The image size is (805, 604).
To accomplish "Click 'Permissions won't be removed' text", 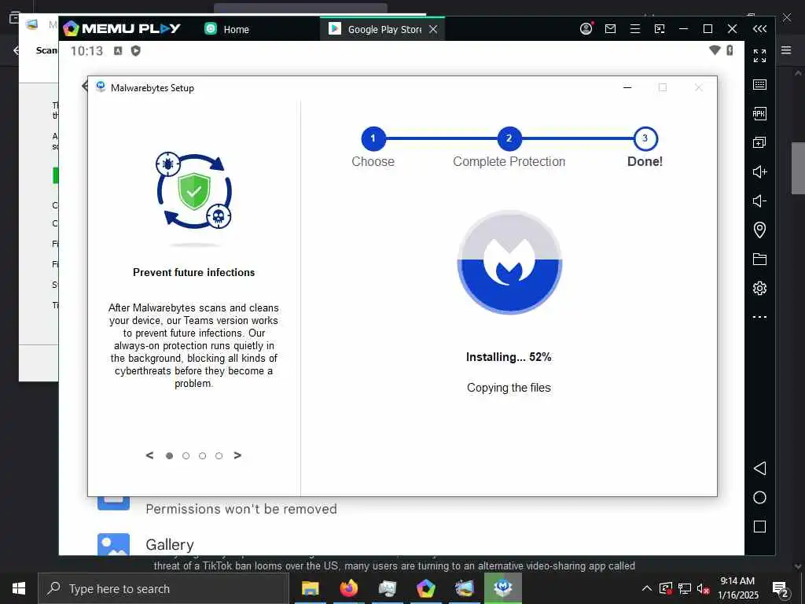I will 241,509.
